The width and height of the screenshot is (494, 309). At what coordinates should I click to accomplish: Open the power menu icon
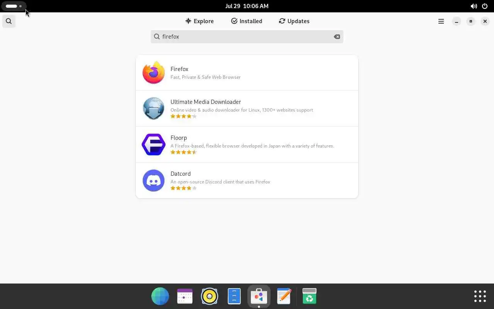tap(485, 6)
